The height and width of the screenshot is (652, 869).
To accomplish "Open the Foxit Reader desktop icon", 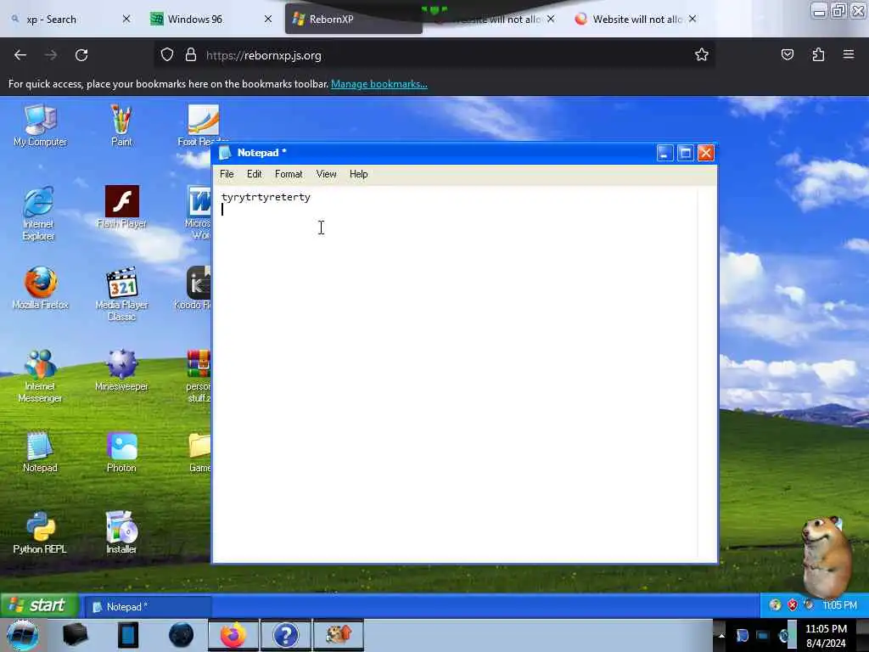I will [203, 124].
